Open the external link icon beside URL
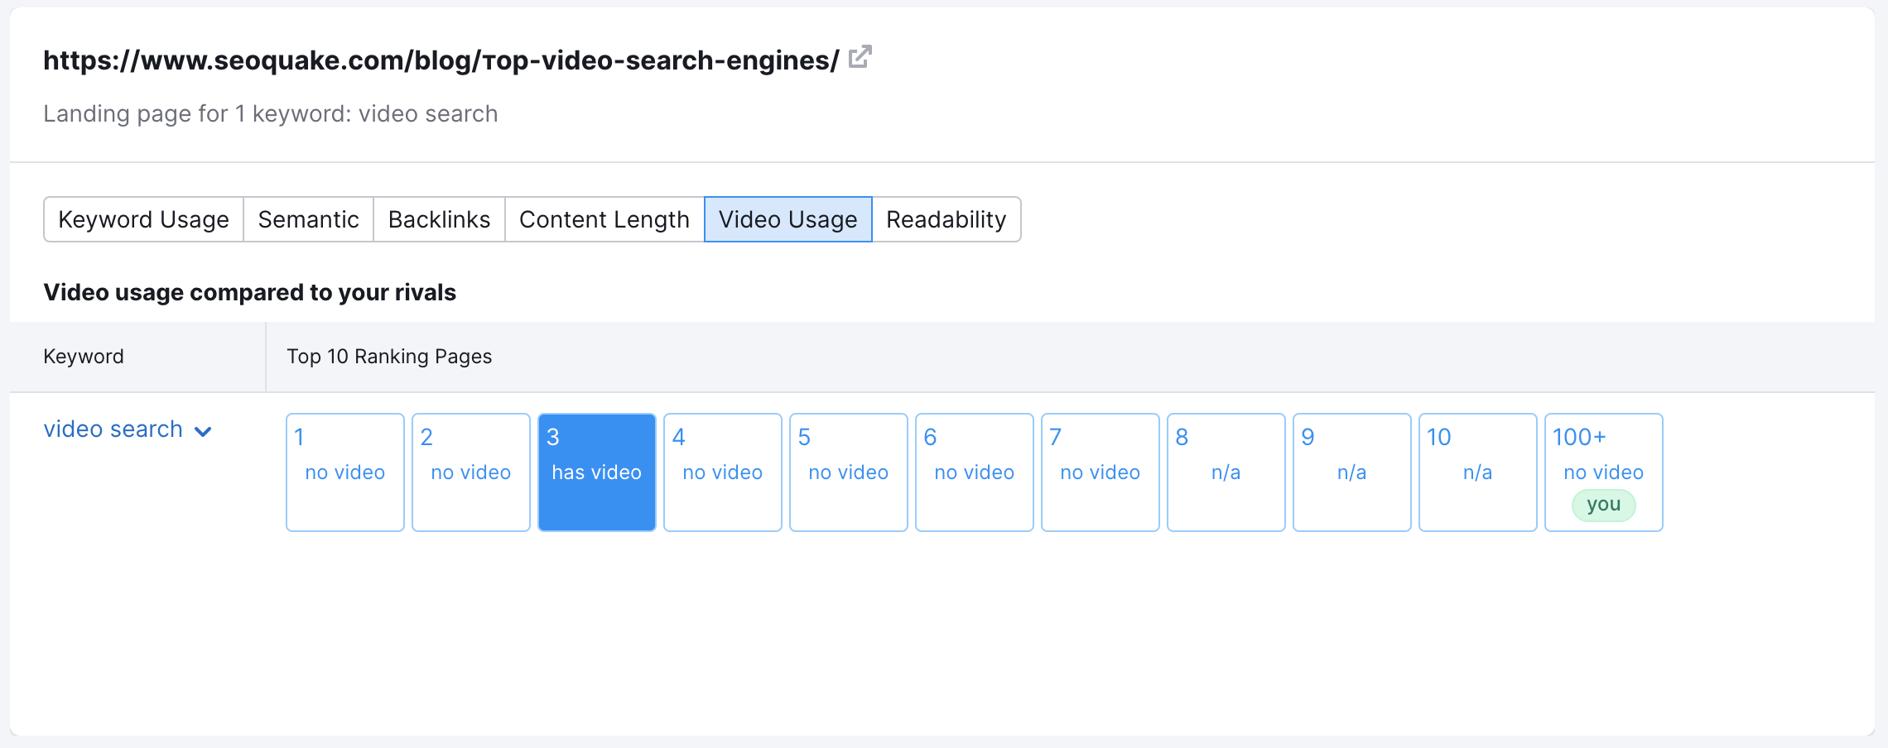 [860, 57]
